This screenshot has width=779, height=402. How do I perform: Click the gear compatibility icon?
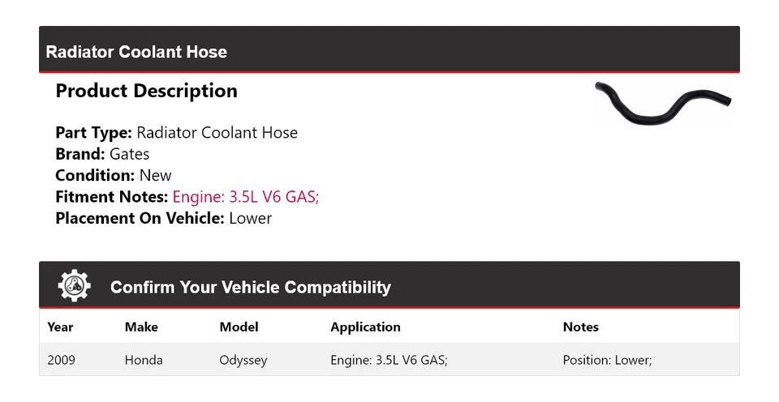click(x=75, y=286)
